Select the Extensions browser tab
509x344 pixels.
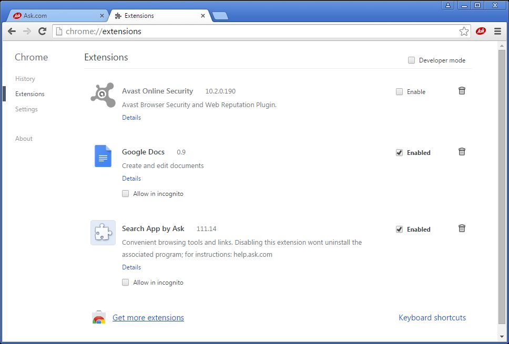pyautogui.click(x=161, y=16)
